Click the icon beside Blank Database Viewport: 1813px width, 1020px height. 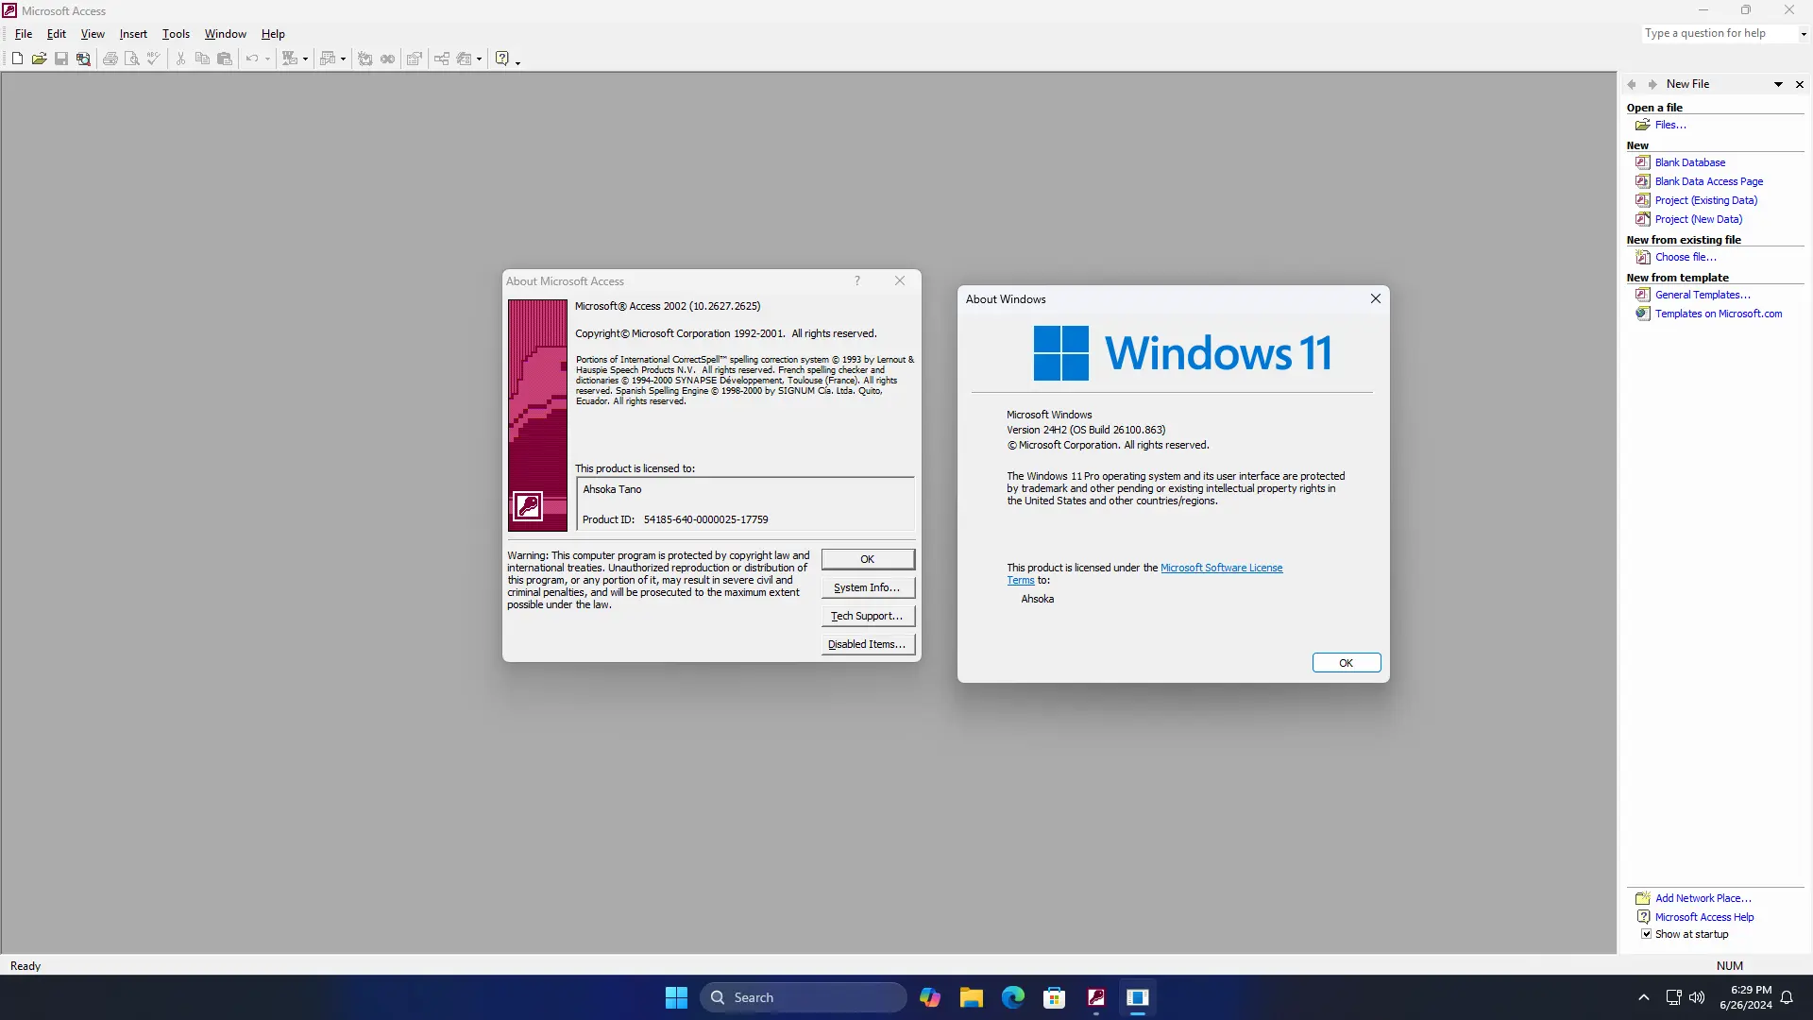pyautogui.click(x=1643, y=162)
